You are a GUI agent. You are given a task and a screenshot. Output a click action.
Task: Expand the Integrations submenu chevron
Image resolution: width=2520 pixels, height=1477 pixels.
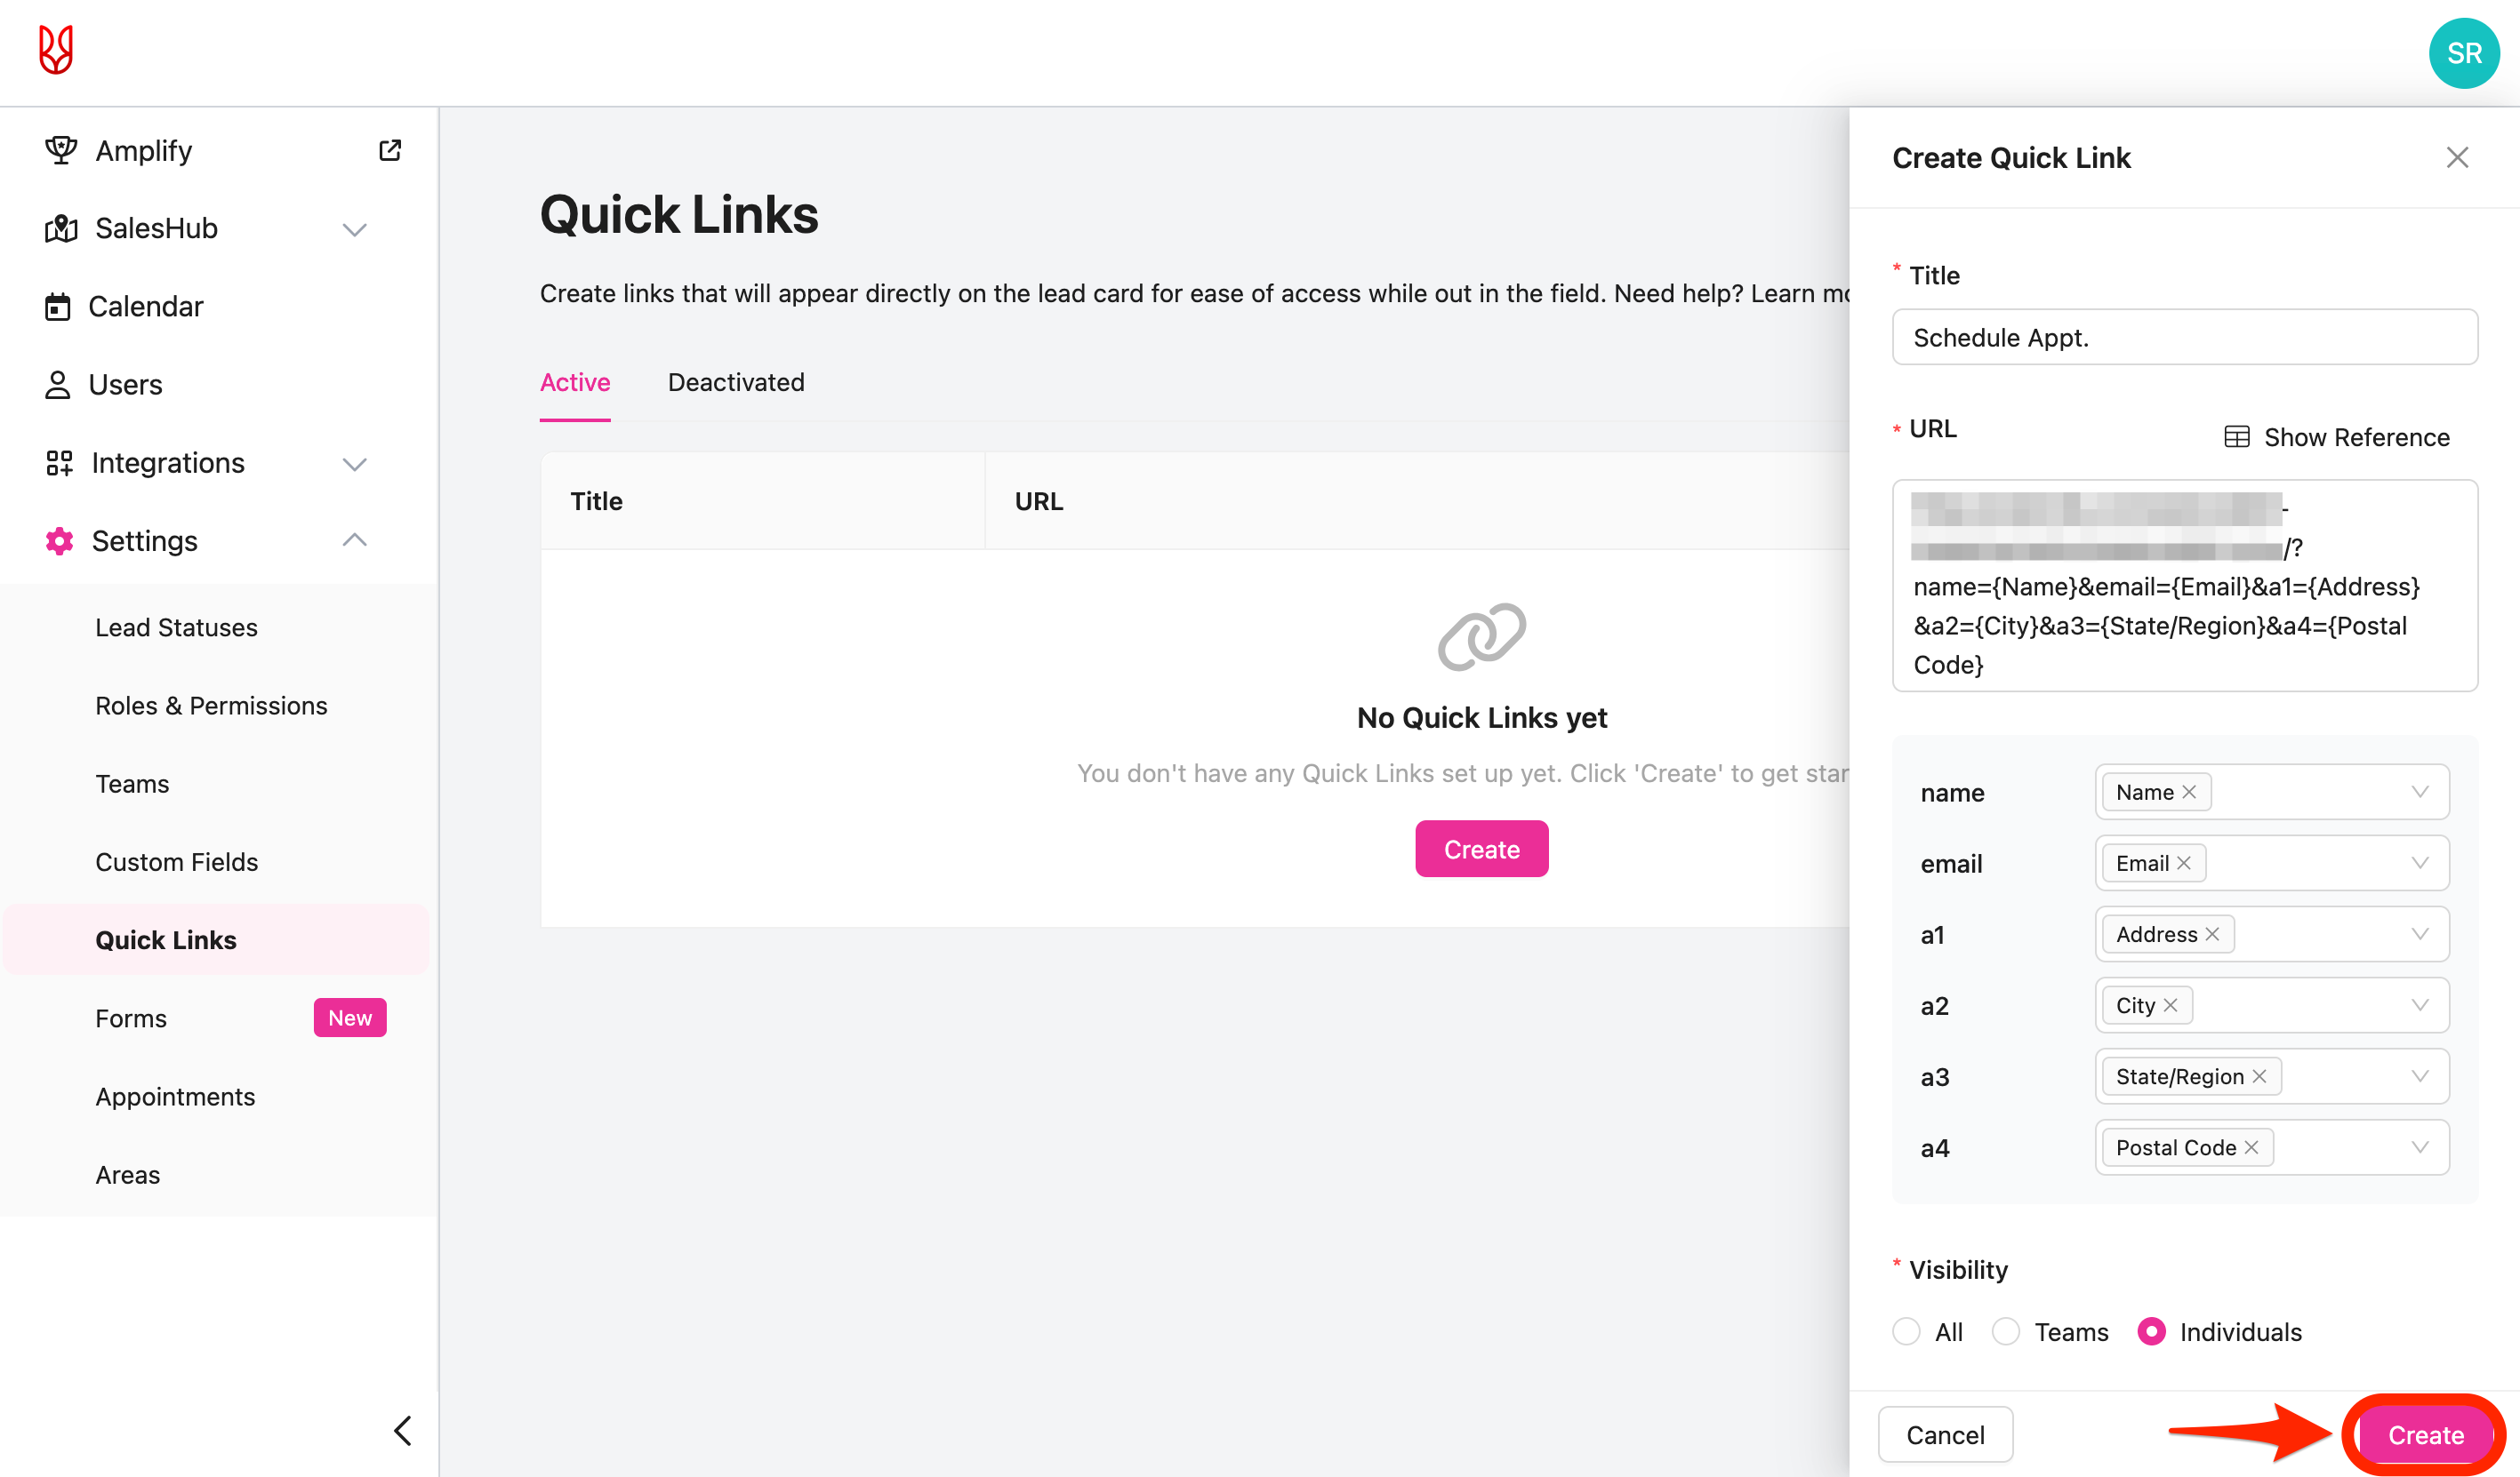(x=355, y=464)
